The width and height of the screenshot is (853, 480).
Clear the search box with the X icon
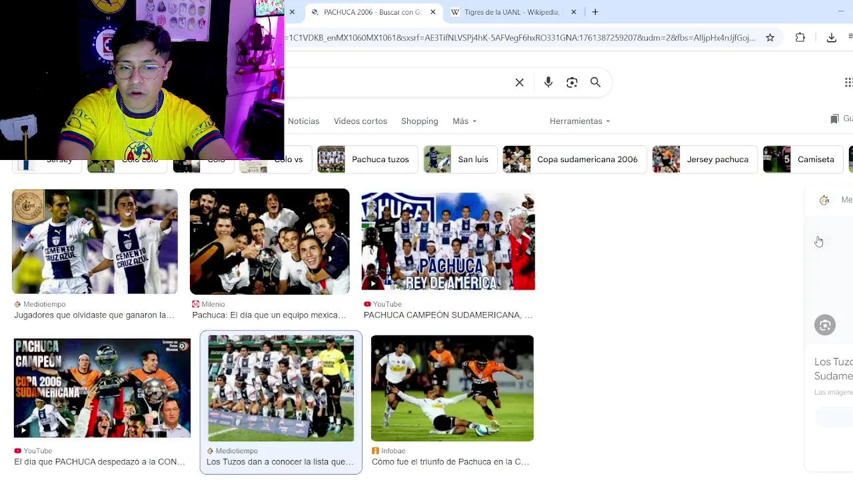click(x=519, y=83)
